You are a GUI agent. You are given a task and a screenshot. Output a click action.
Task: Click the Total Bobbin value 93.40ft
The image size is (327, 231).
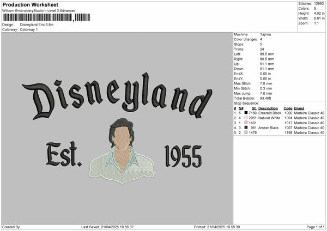tap(265, 98)
